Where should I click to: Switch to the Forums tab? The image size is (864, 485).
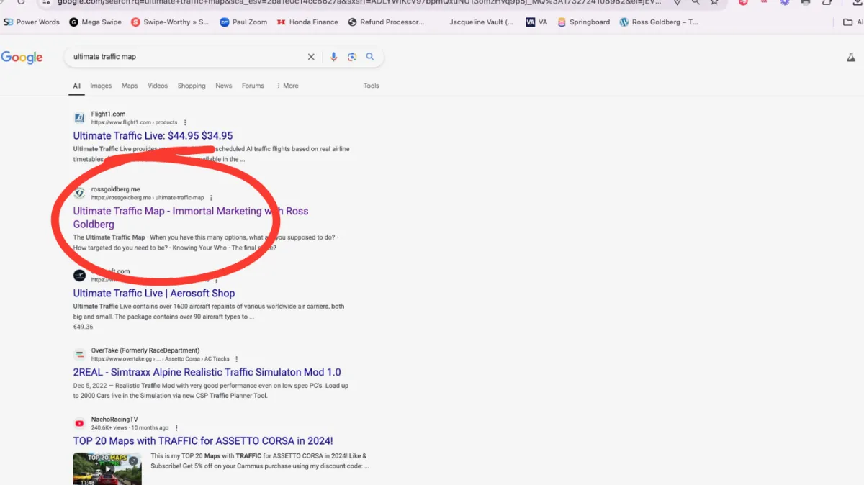(253, 86)
